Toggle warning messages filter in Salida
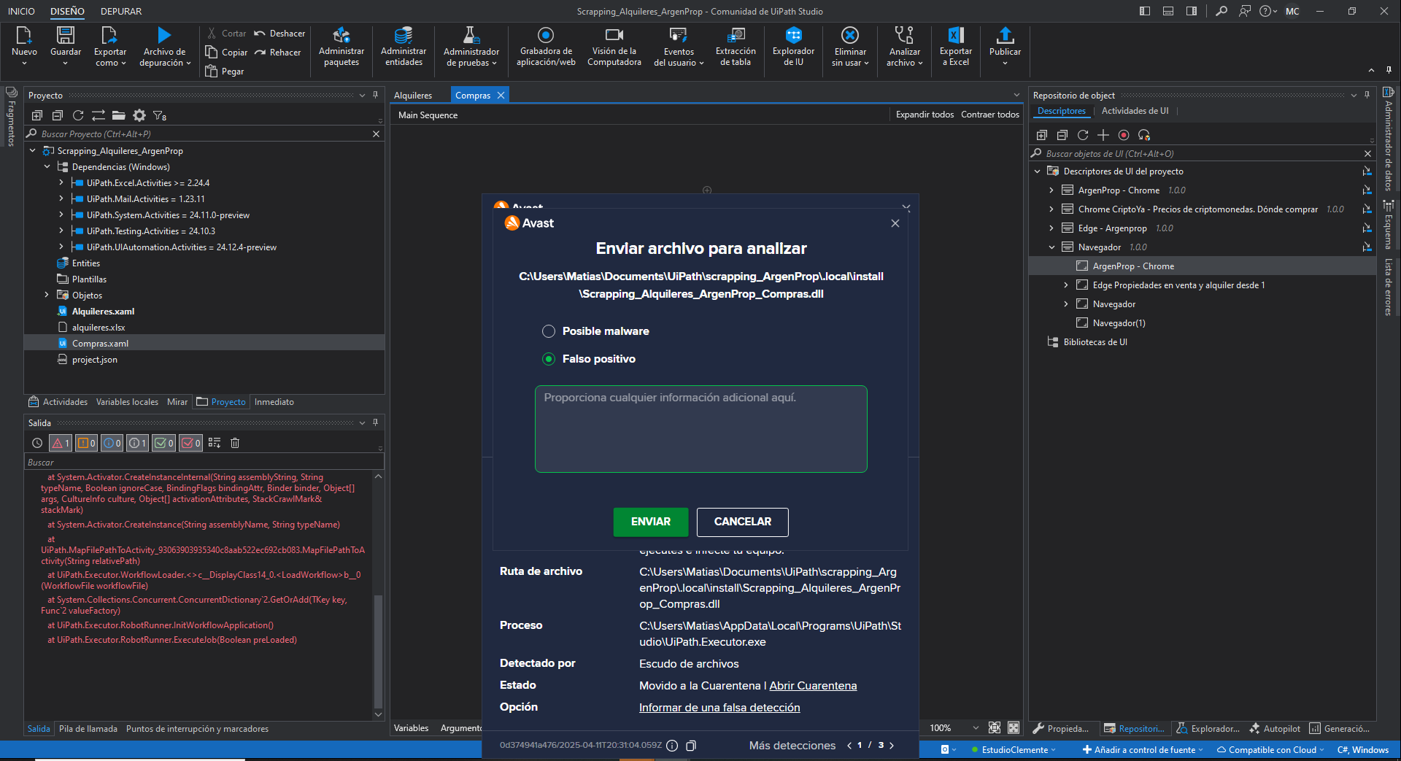 (x=86, y=443)
